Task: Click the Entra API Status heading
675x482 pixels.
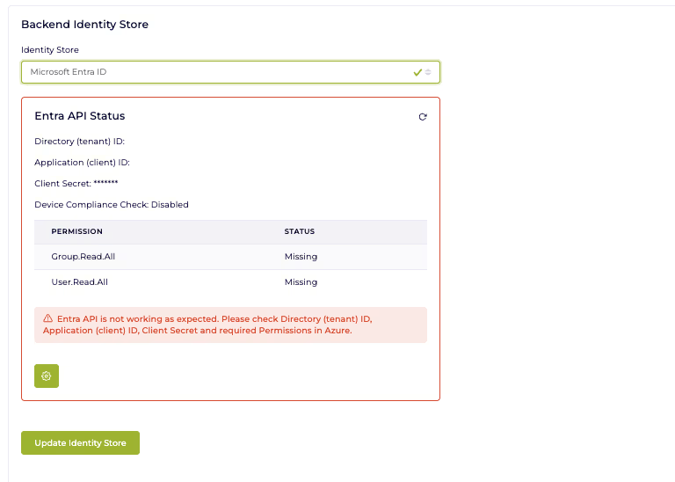Action: tap(80, 116)
